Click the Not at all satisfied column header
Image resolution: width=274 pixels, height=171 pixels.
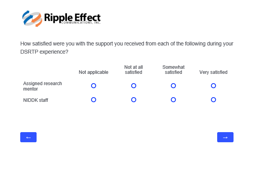click(x=133, y=70)
